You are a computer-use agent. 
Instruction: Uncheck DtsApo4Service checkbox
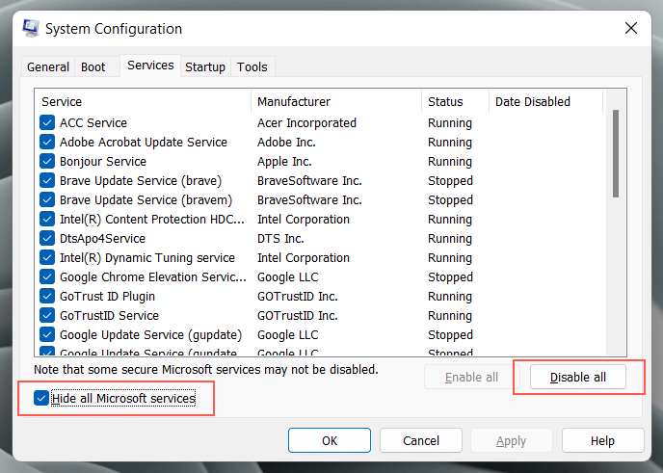[x=47, y=239]
